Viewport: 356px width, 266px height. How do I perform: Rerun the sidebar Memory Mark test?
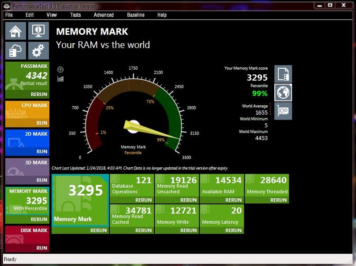point(27,219)
